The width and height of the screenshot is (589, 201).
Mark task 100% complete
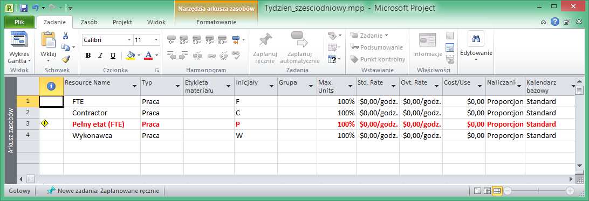[222, 39]
